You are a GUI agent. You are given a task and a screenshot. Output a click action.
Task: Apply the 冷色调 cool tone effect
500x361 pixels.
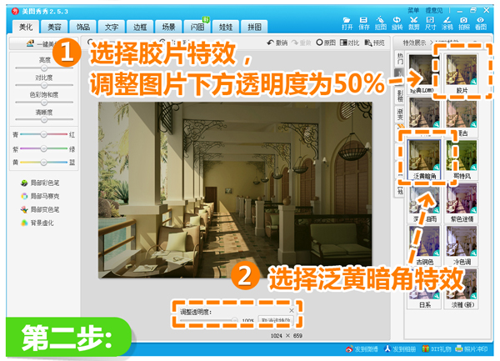click(462, 245)
